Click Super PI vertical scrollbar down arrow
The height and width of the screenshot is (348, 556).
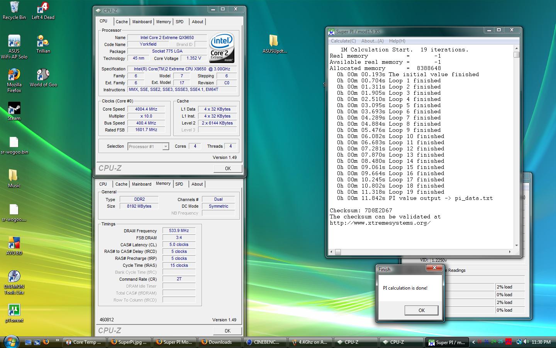click(x=517, y=245)
